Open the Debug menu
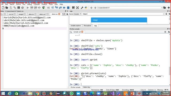 coord(29,4)
